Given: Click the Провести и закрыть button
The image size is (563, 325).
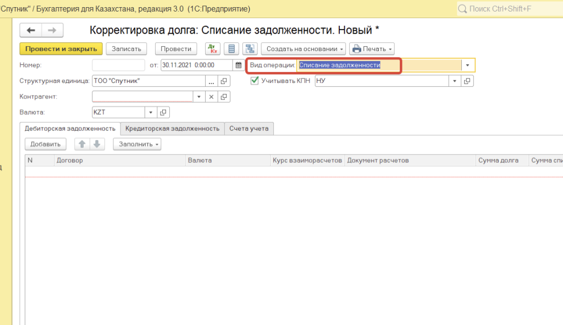Looking at the screenshot, I should pos(60,49).
